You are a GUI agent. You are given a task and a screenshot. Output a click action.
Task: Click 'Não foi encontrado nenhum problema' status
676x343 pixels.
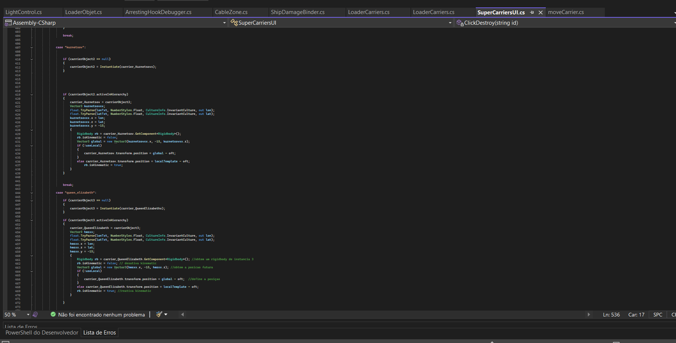101,315
